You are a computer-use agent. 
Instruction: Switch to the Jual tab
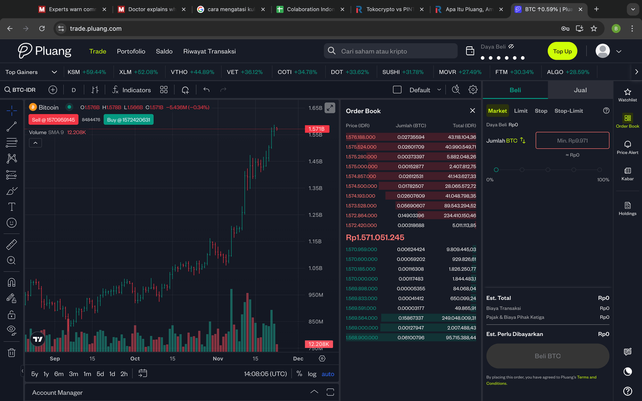click(580, 90)
